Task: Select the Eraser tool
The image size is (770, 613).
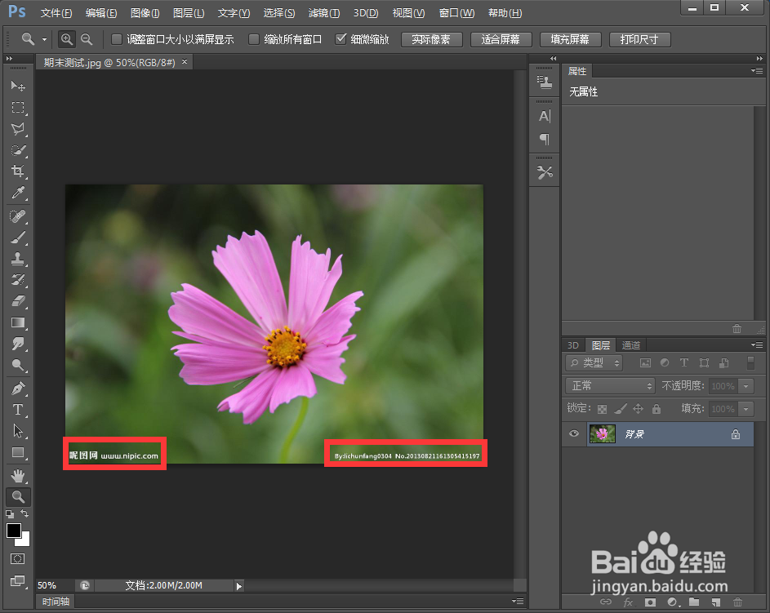Action: pyautogui.click(x=18, y=301)
